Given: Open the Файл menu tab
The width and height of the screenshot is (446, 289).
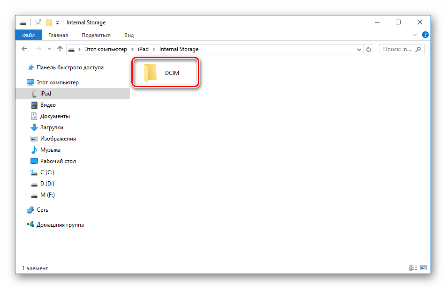Looking at the screenshot, I should click(28, 35).
